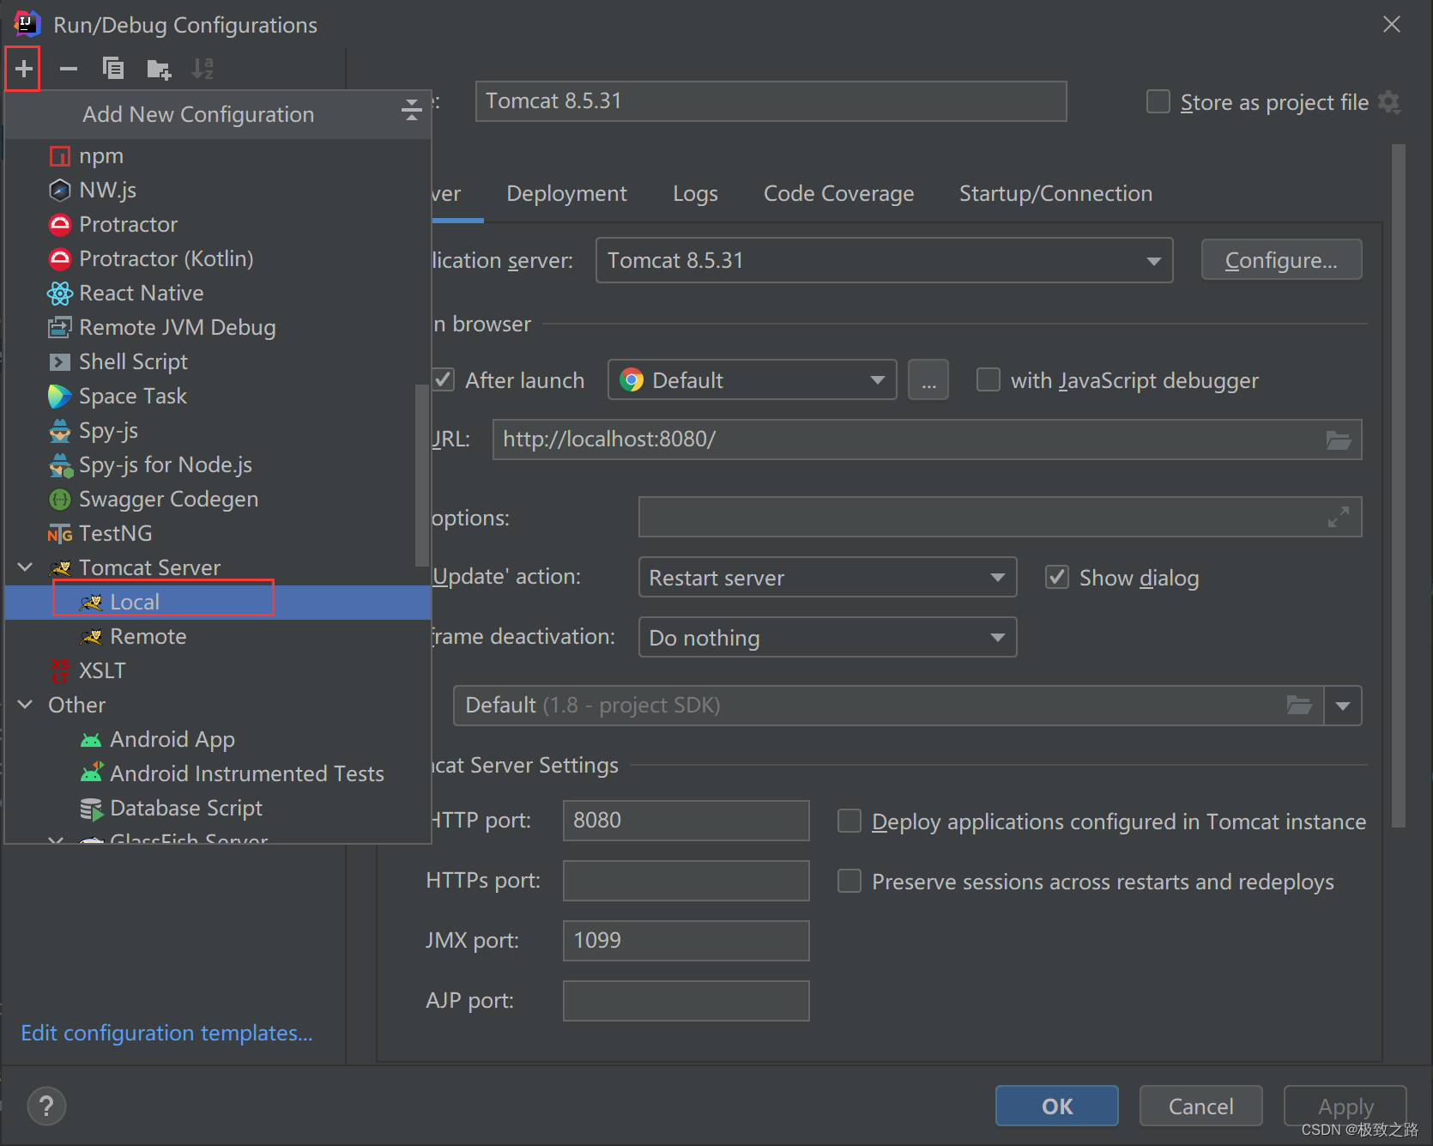
Task: Click the configuration list popup scrollbar
Action: 421,475
